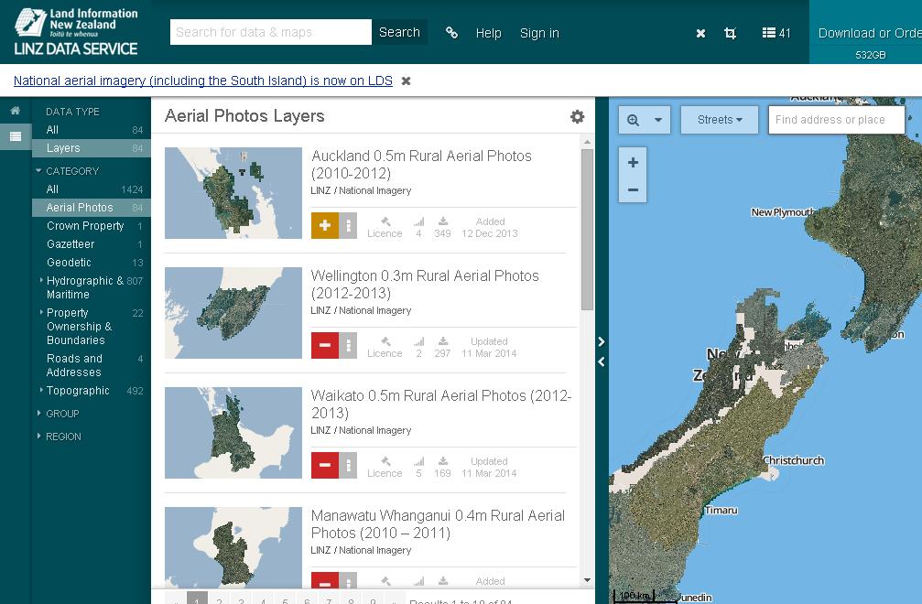
Task: Remove the Waikato layer from the map
Action: click(x=323, y=465)
